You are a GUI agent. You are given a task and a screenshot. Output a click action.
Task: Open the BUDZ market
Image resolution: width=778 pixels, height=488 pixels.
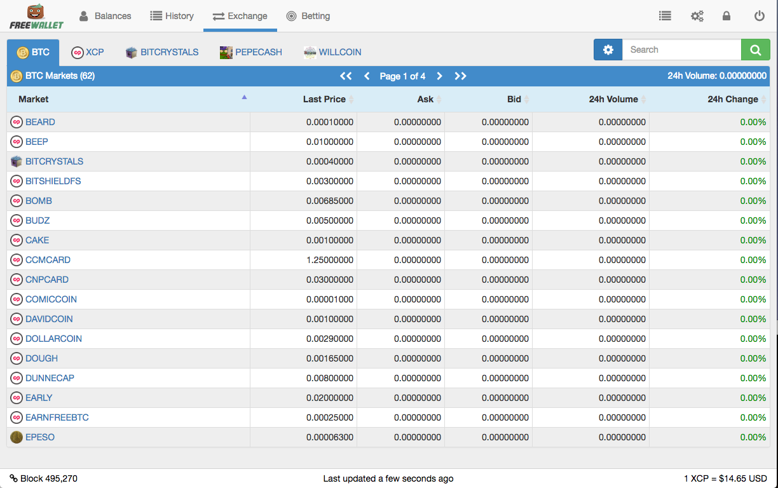click(x=38, y=220)
